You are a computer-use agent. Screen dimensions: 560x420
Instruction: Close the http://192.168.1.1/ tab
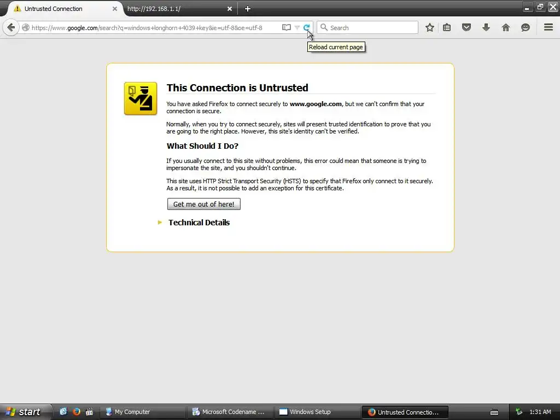[x=230, y=9]
